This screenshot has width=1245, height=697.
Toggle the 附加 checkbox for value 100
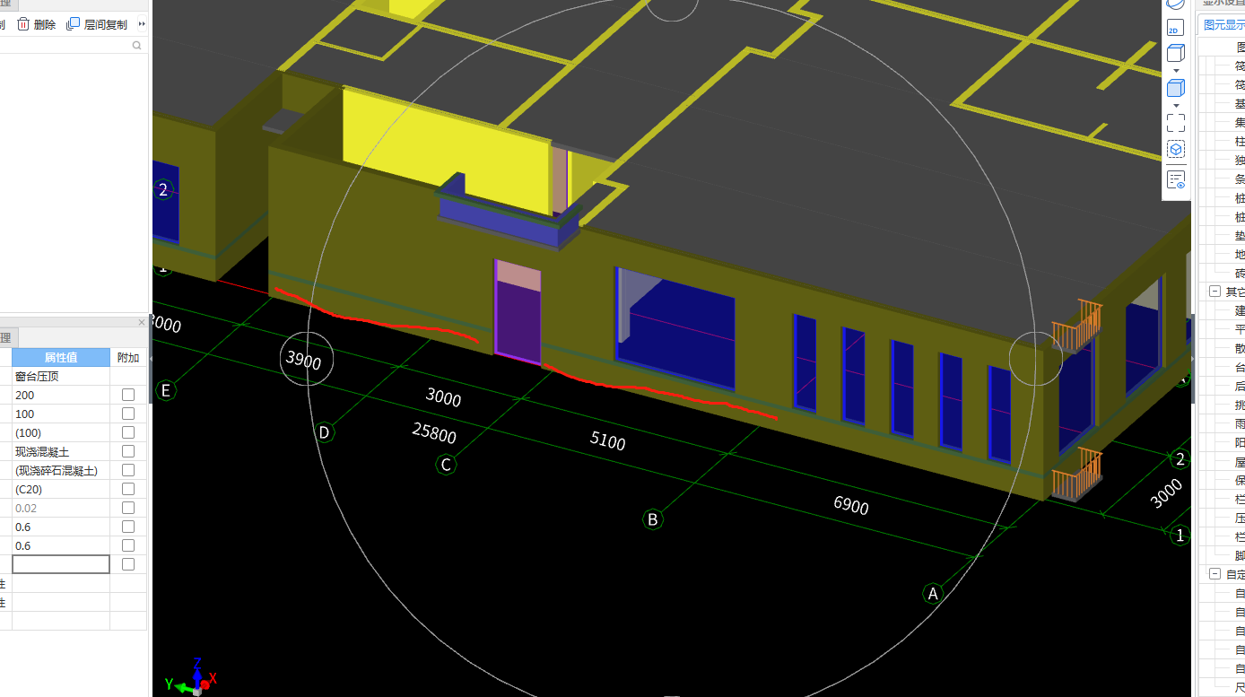128,414
